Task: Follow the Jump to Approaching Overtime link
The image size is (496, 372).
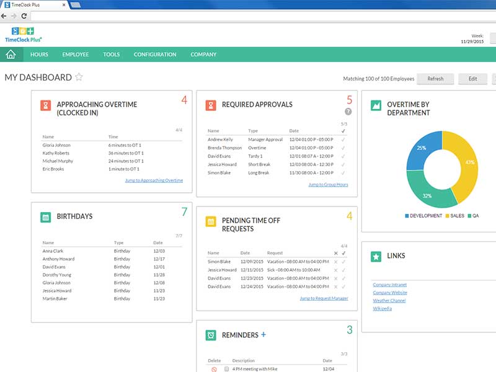Action: (154, 180)
